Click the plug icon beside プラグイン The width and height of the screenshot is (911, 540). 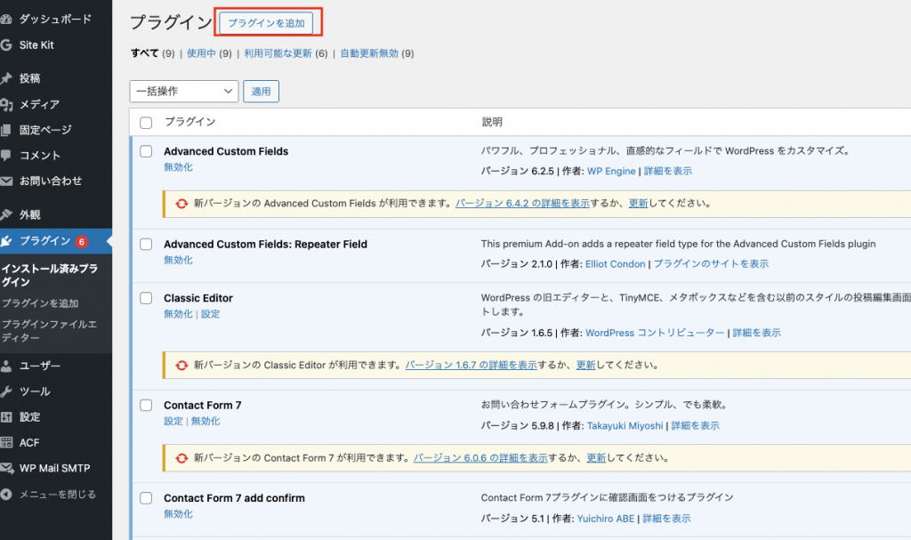(x=6, y=241)
